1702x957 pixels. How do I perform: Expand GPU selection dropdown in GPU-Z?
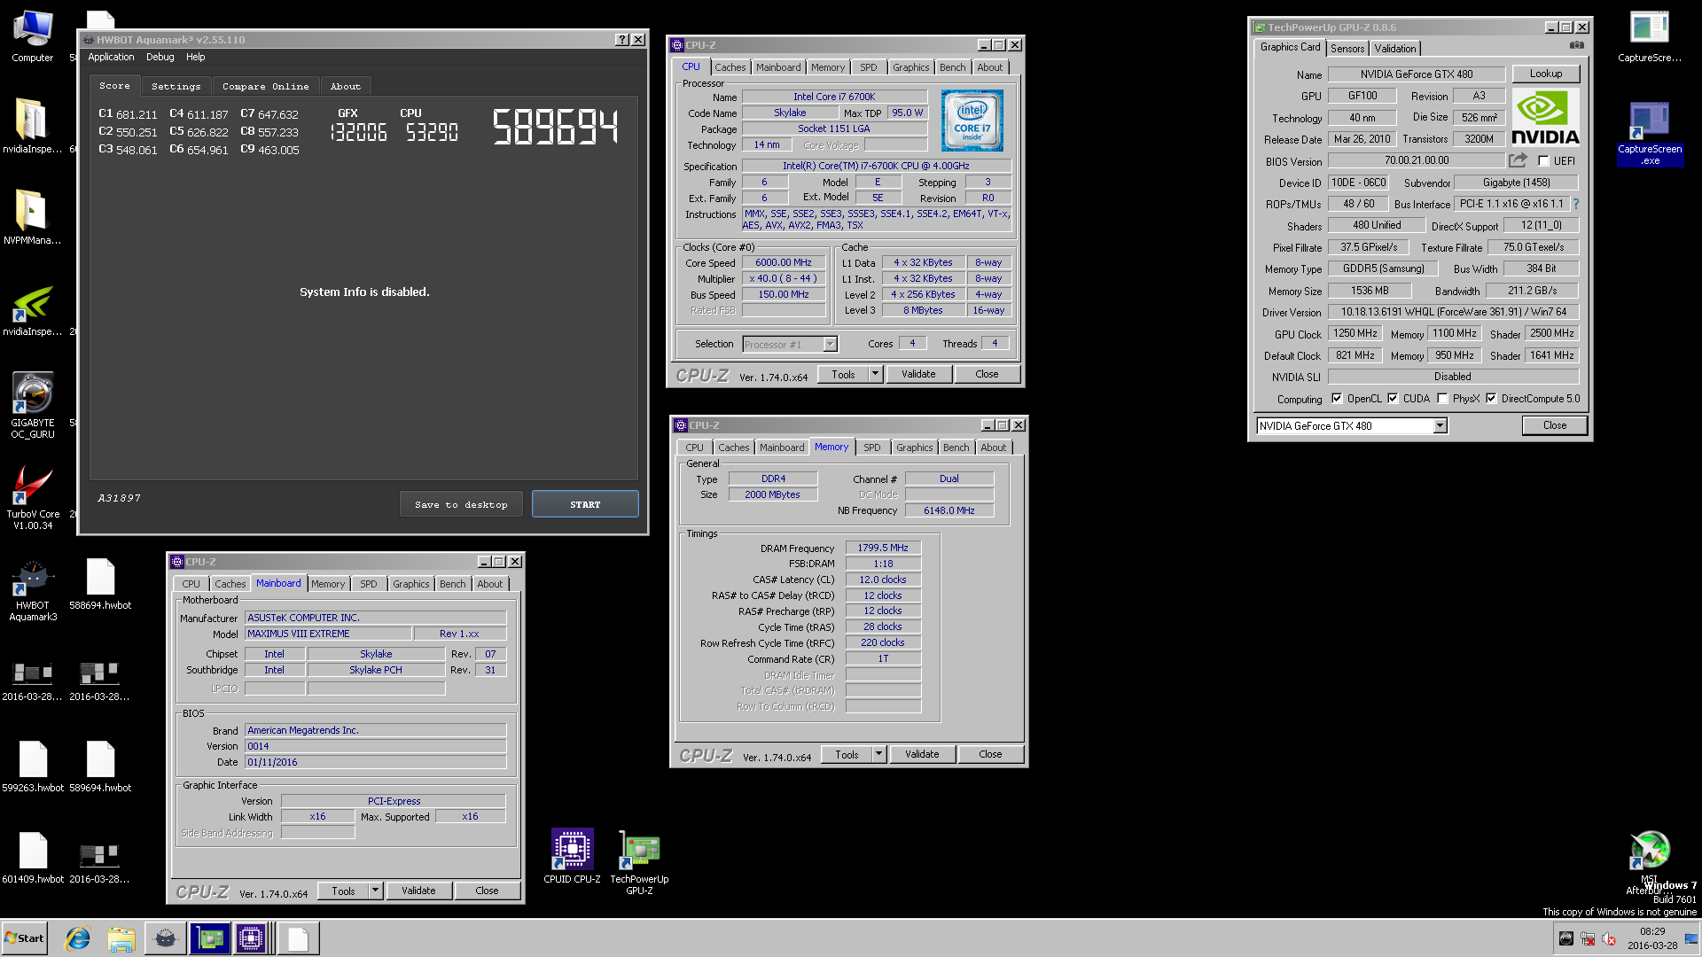[x=1440, y=426]
